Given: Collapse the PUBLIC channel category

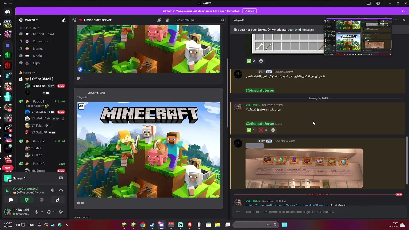Looking at the screenshot, I should click(32, 28).
